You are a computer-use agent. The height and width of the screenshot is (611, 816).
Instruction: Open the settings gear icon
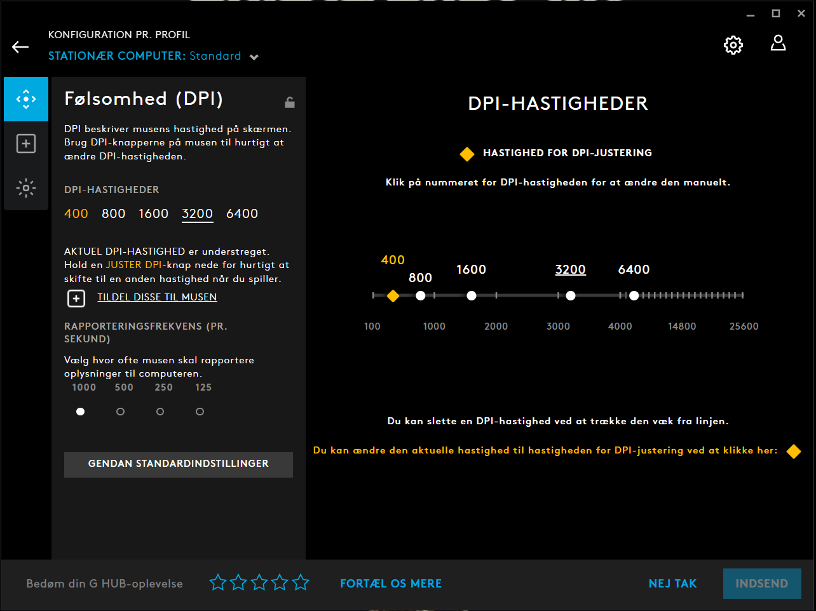[x=733, y=45]
